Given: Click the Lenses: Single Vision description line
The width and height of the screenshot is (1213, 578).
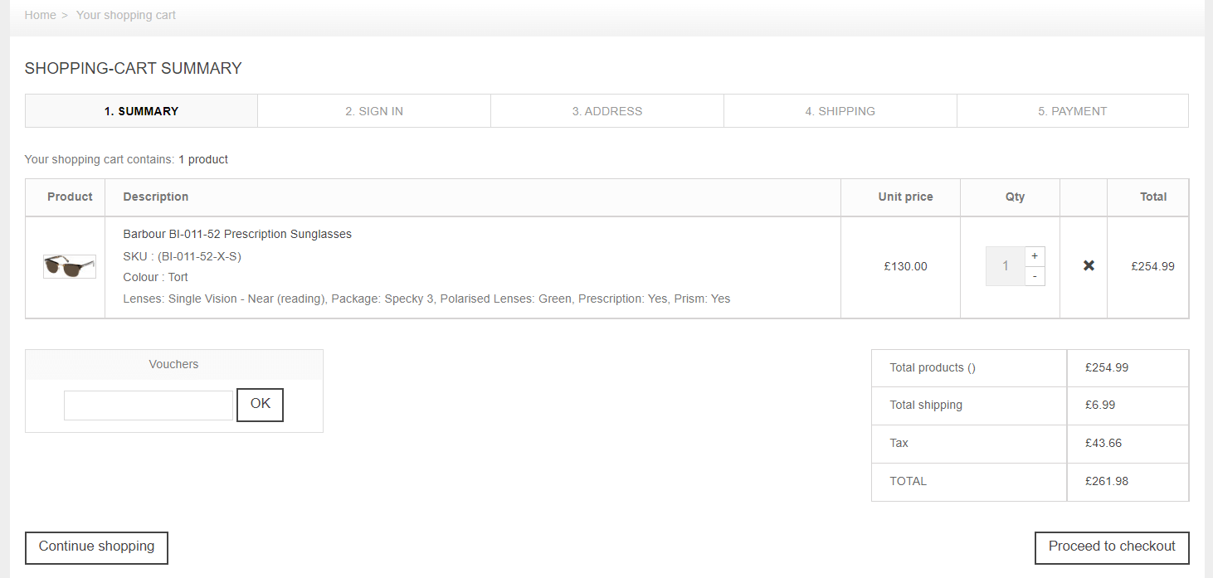Looking at the screenshot, I should [x=426, y=299].
